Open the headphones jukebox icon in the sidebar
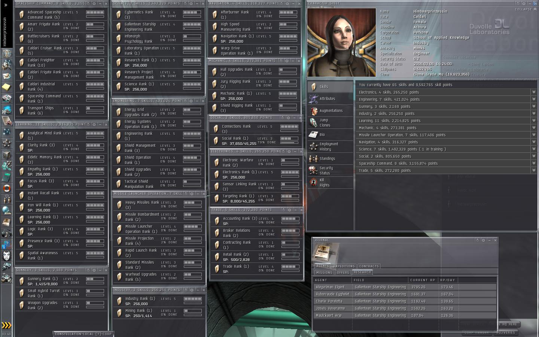 6,234
